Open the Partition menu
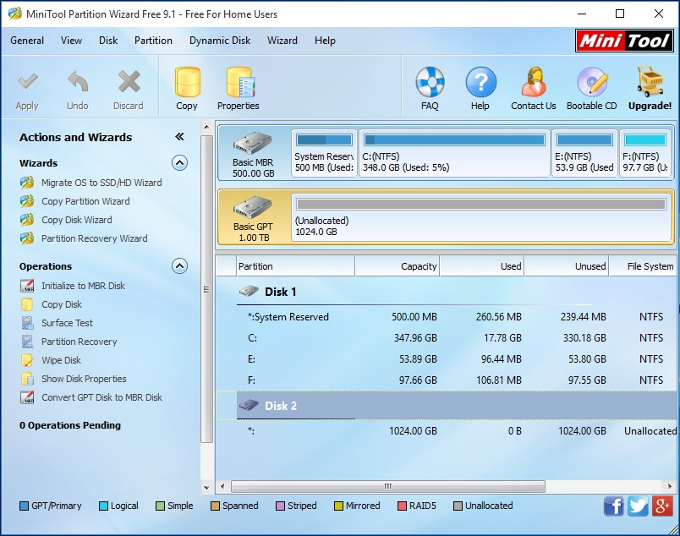The image size is (680, 536). (153, 41)
